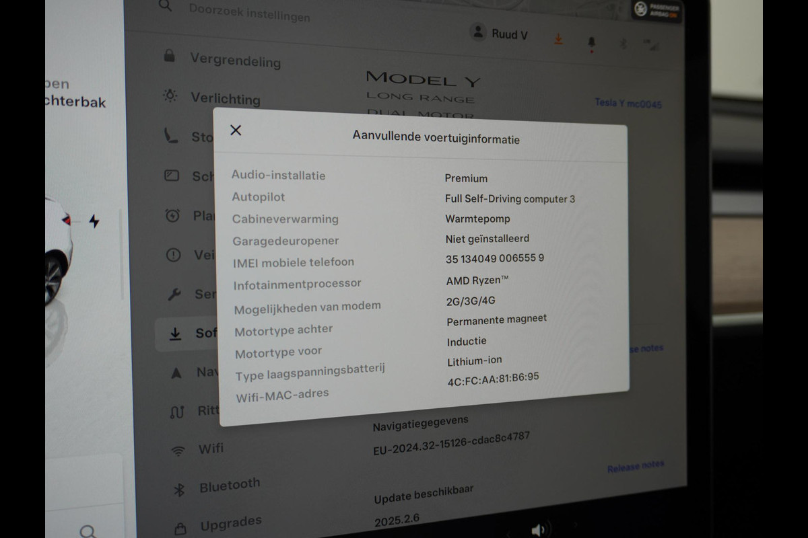Tap the orange software download icon in the status bar
Screen dimensions: 808x538
558,40
